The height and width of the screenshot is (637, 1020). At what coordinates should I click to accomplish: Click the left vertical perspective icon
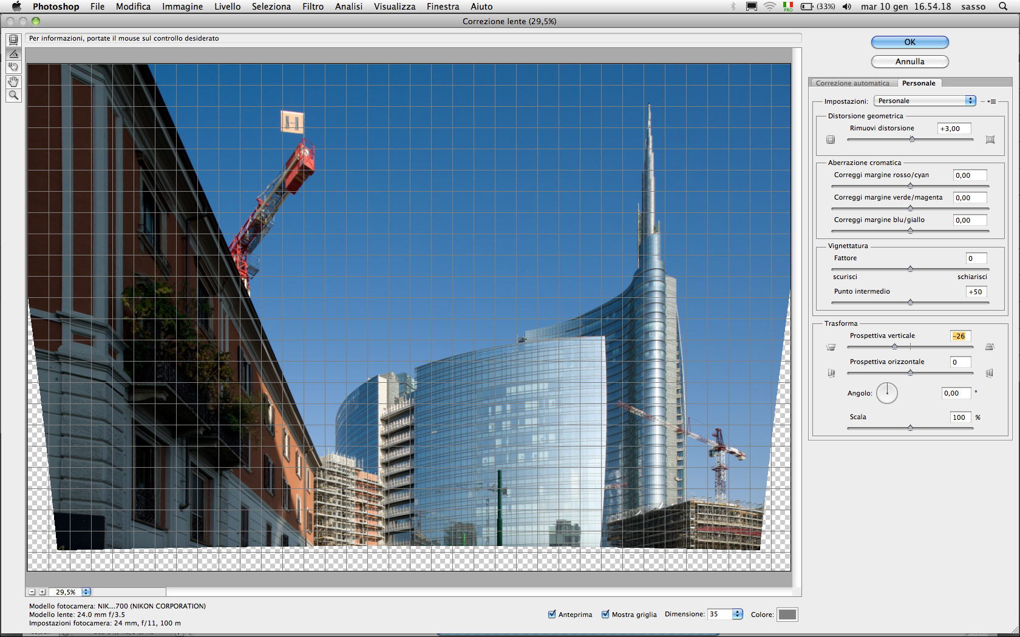coord(831,347)
